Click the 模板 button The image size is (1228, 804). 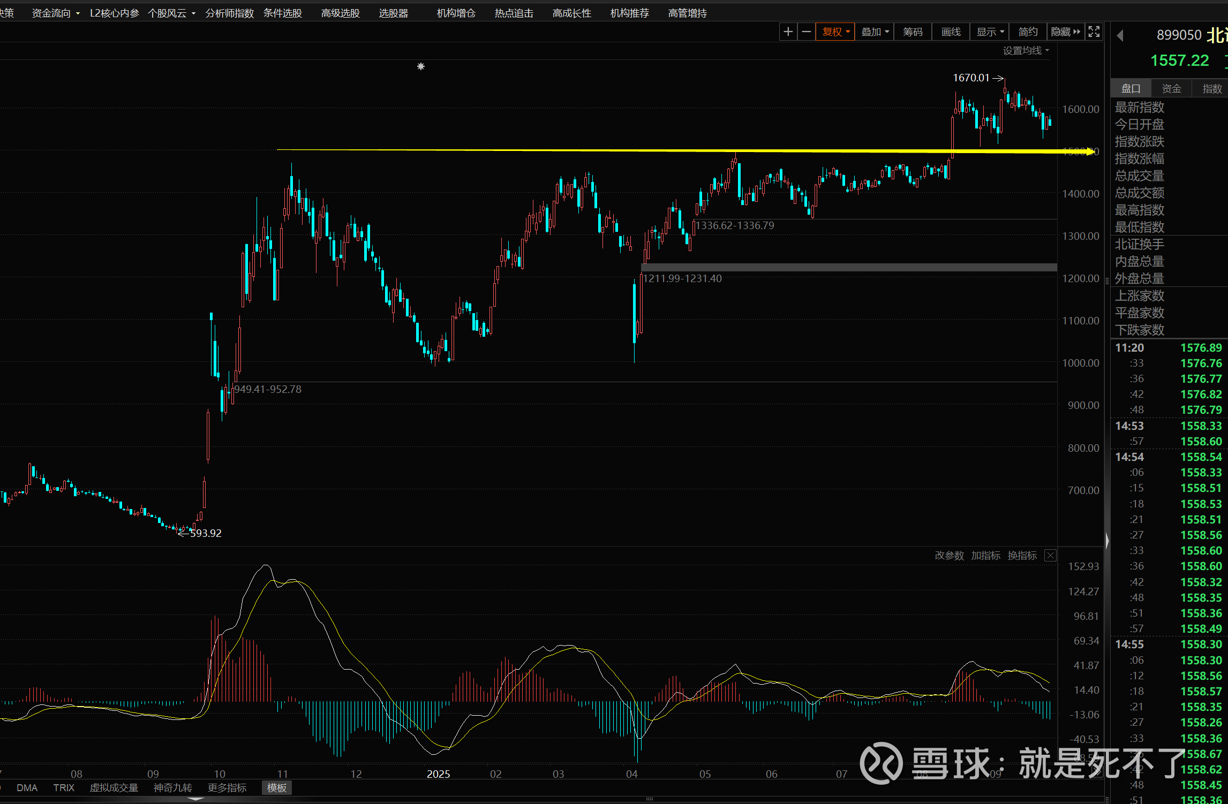pos(277,788)
